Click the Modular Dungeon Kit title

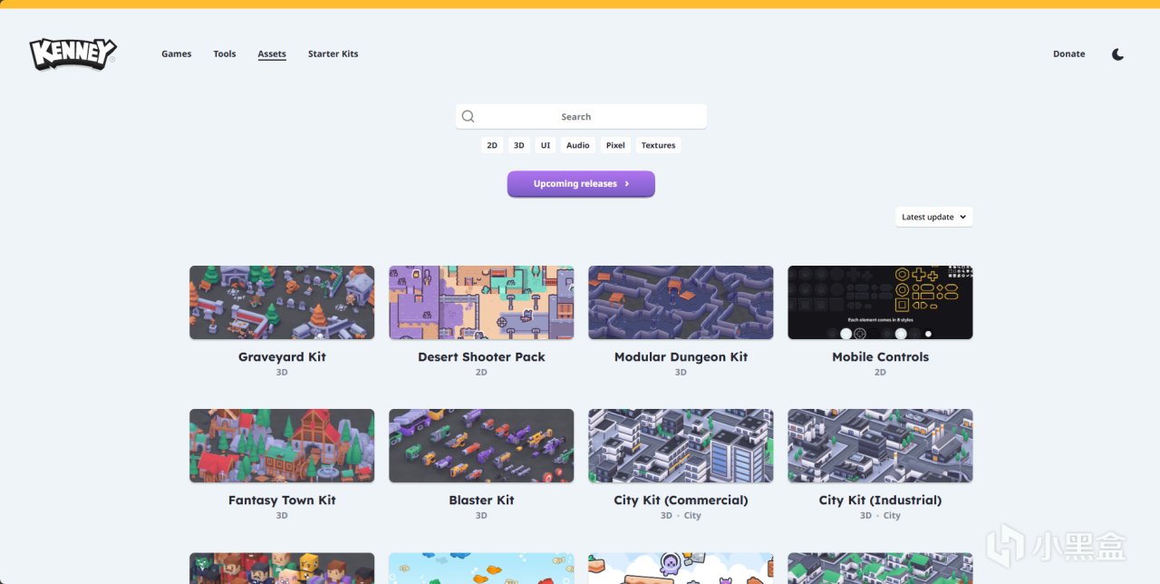coord(681,357)
